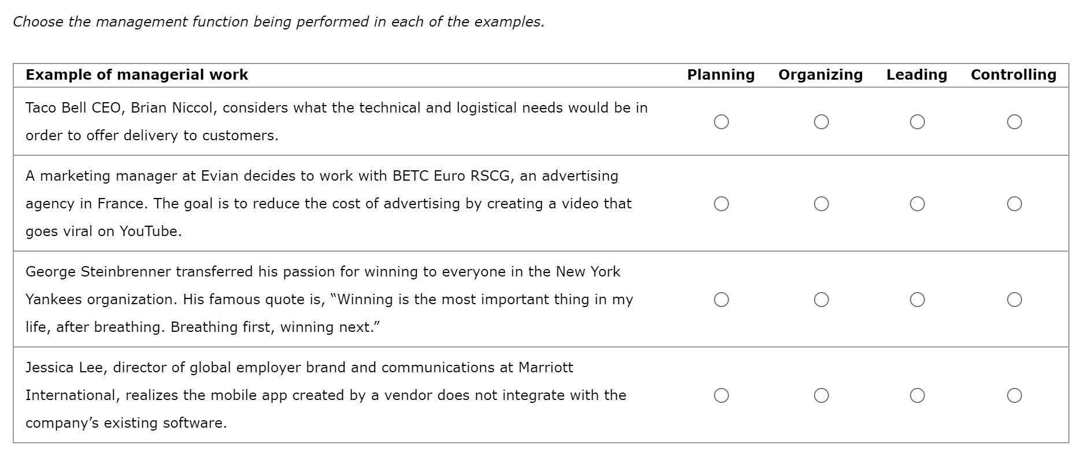Select Controlling for the Taco Bell example
This screenshot has width=1077, height=456.
pos(1013,122)
